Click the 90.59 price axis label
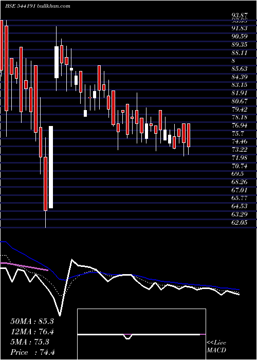 (240, 37)
